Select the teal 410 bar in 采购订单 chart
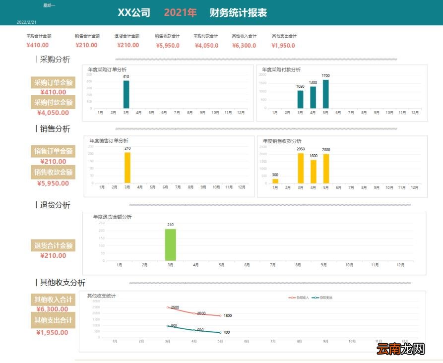The width and height of the screenshot is (443, 363). click(x=126, y=94)
